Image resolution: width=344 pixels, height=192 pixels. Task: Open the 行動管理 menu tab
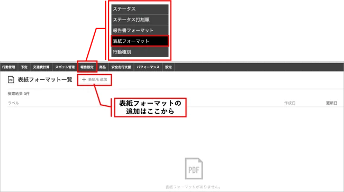[9, 67]
